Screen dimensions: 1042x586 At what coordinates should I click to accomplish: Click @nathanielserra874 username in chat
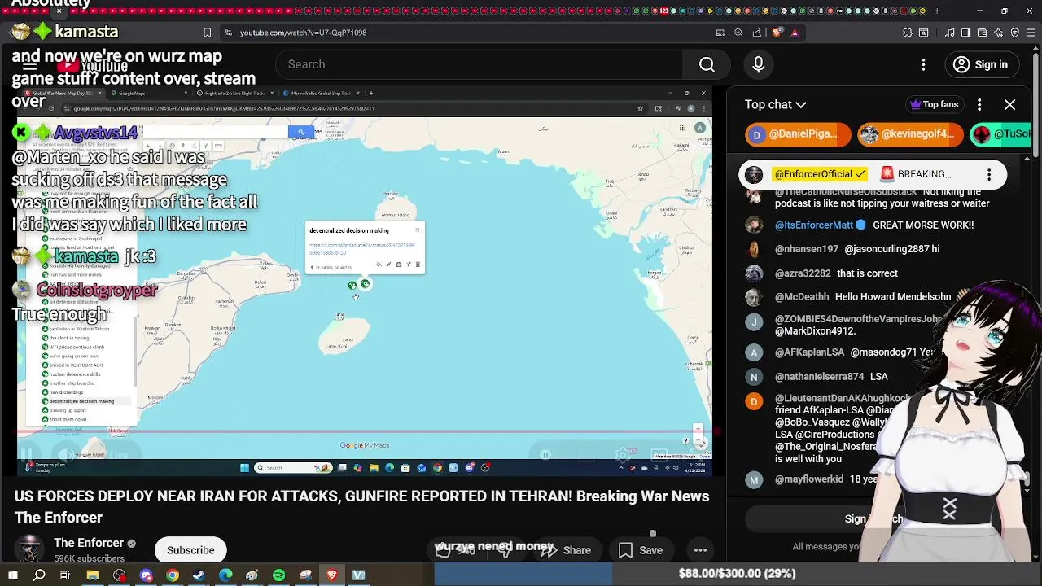(820, 377)
